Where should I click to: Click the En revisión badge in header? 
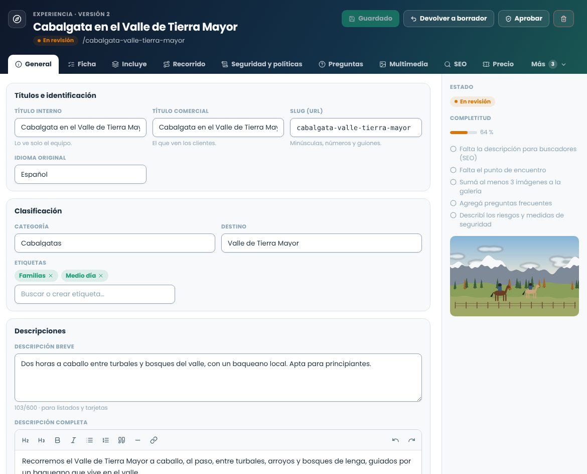55,40
